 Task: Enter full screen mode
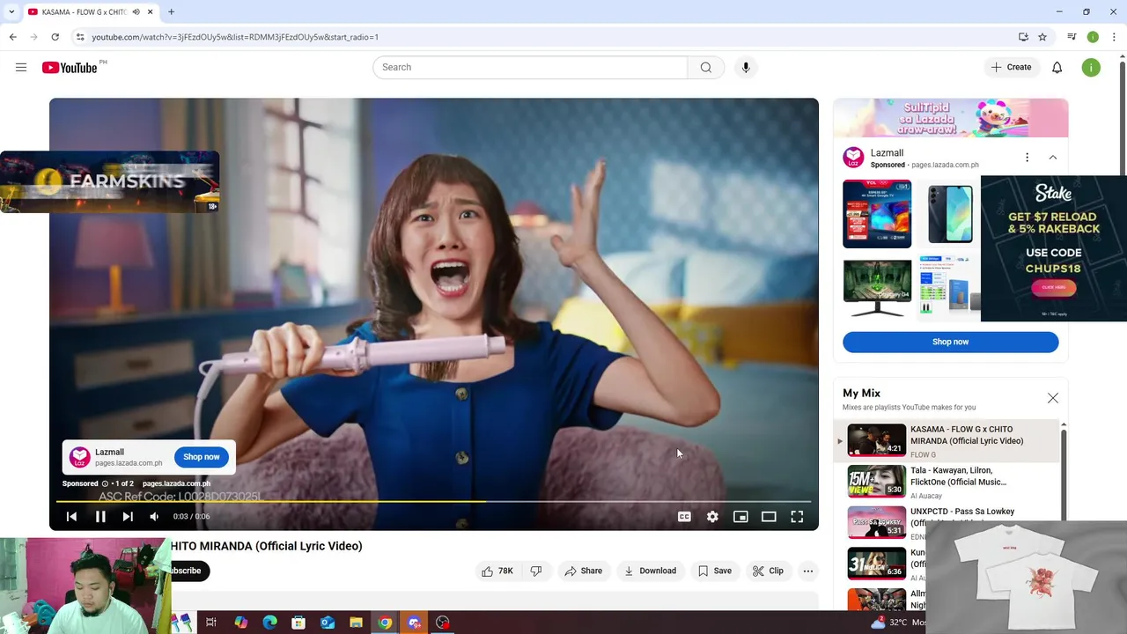pos(797,517)
